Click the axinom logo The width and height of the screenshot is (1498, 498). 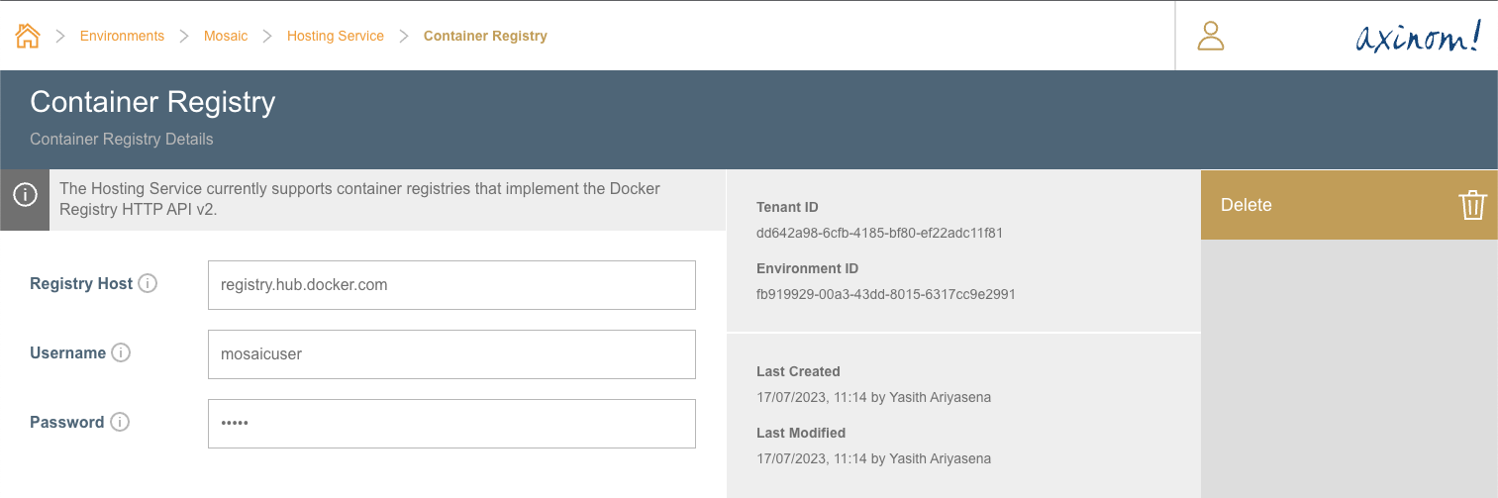[x=1418, y=38]
